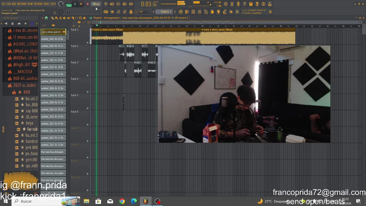The width and height of the screenshot is (366, 206).
Task: Toggle playlist magnet snap
Action: click(x=46, y=18)
